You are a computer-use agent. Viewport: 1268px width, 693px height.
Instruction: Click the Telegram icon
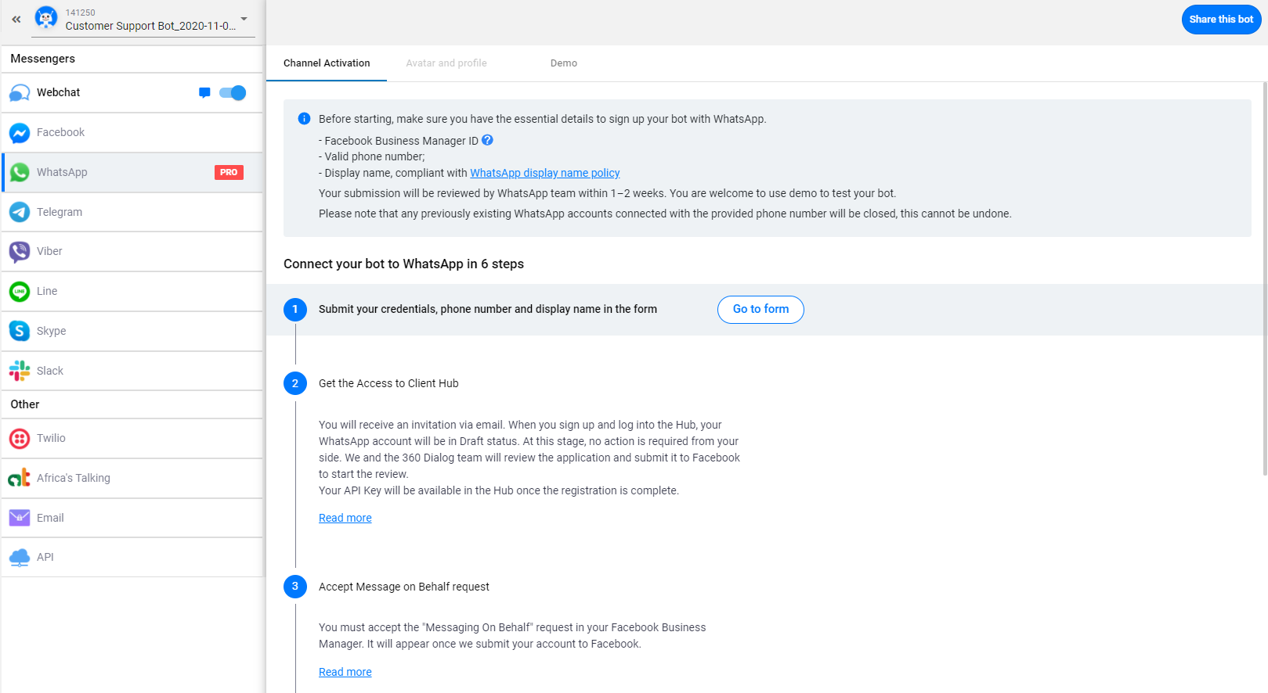point(20,212)
